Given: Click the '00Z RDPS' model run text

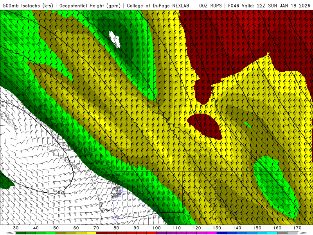Looking at the screenshot, I should click(210, 6).
